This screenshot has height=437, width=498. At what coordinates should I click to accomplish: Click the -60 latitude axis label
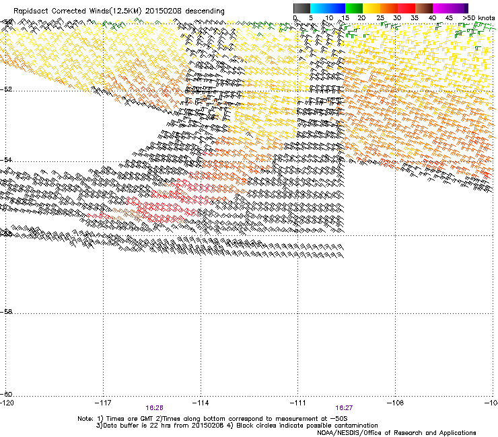[x=6, y=394]
